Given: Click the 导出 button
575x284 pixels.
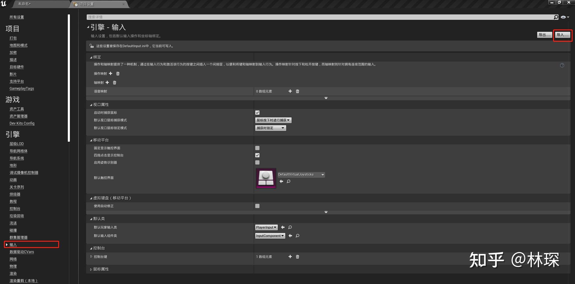Looking at the screenshot, I should click(x=544, y=35).
